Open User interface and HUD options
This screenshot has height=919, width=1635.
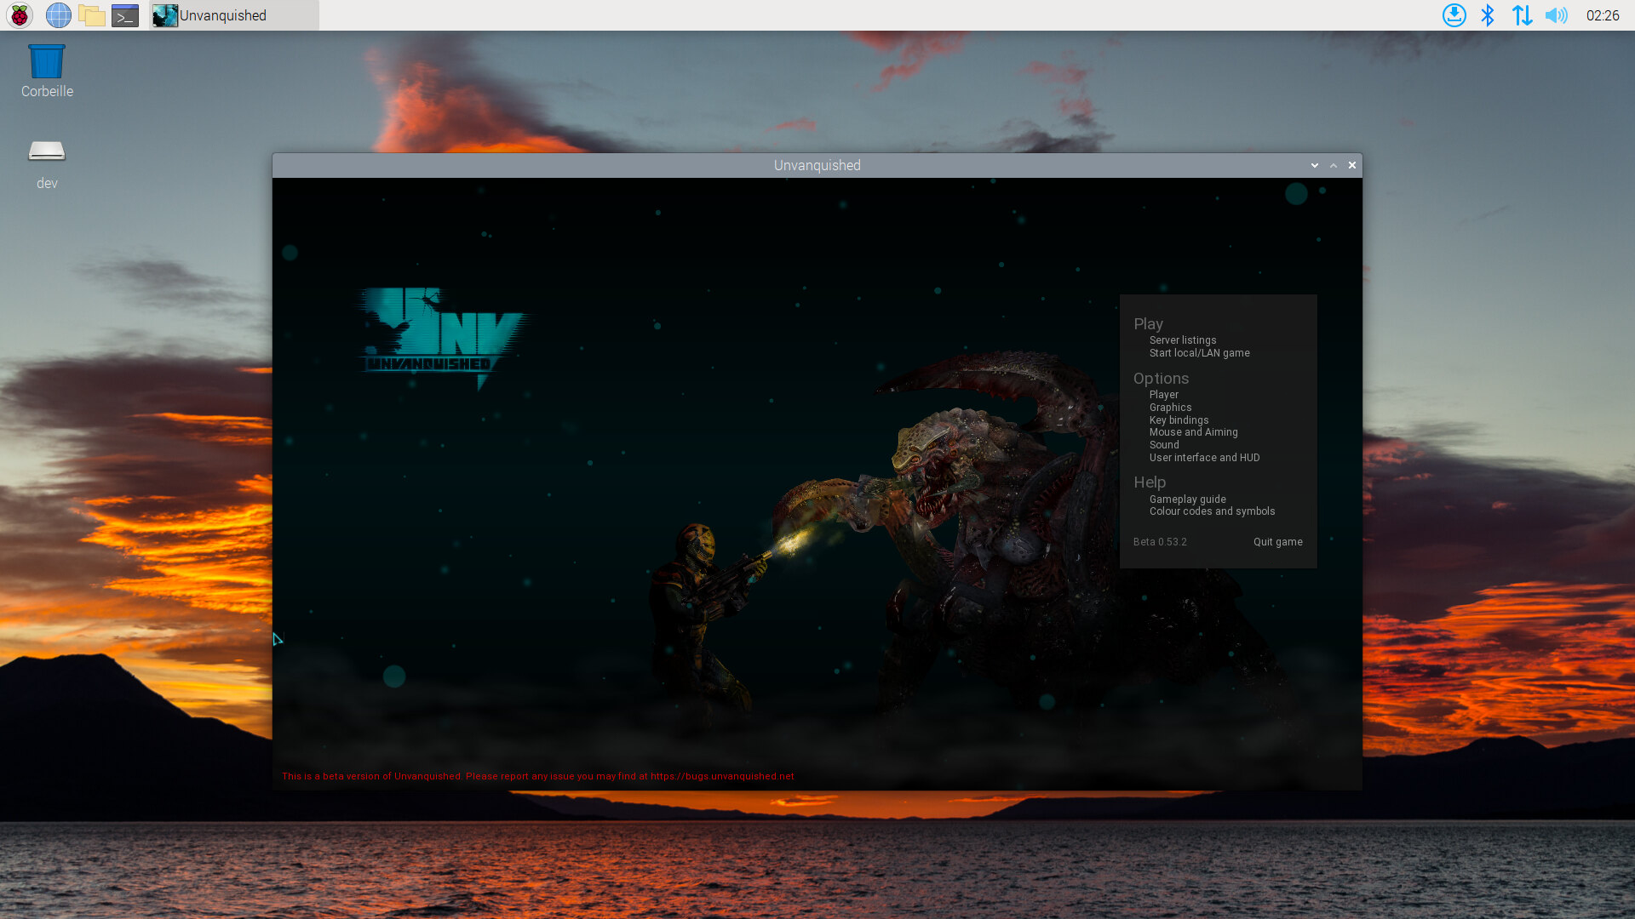point(1204,458)
